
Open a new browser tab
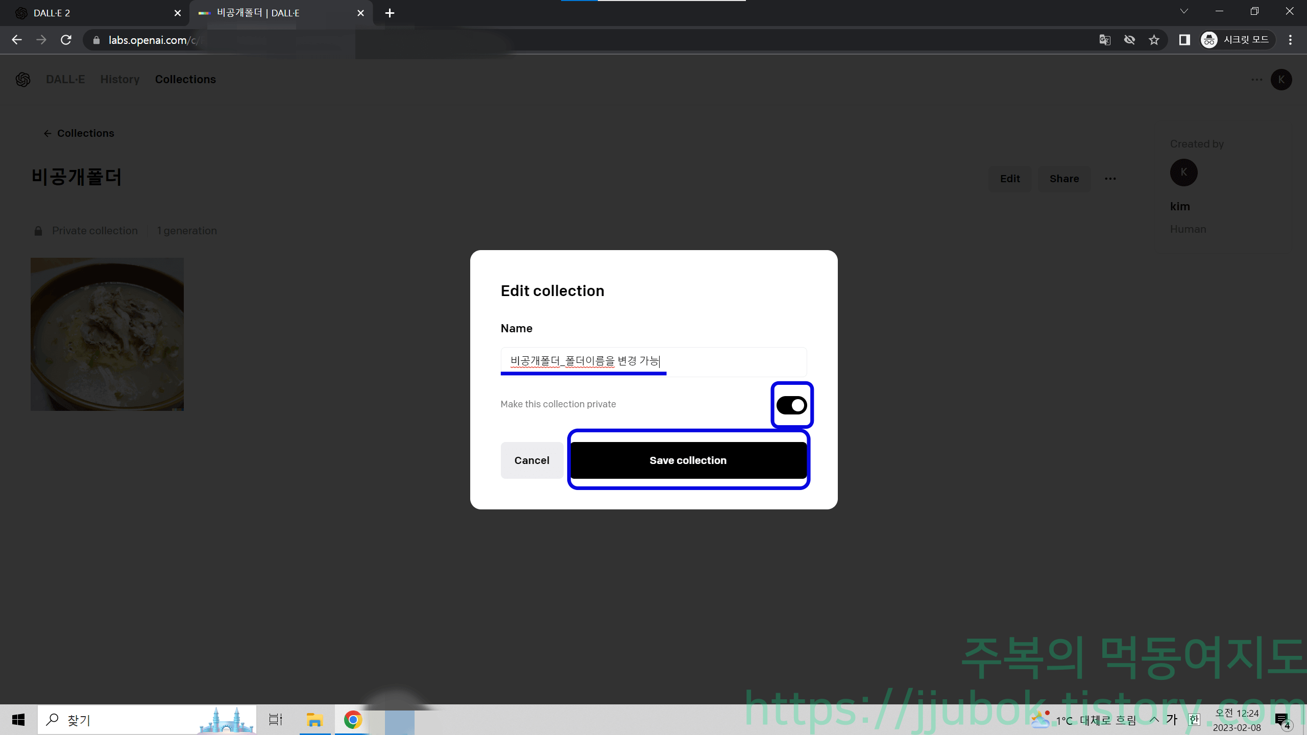[x=390, y=13]
